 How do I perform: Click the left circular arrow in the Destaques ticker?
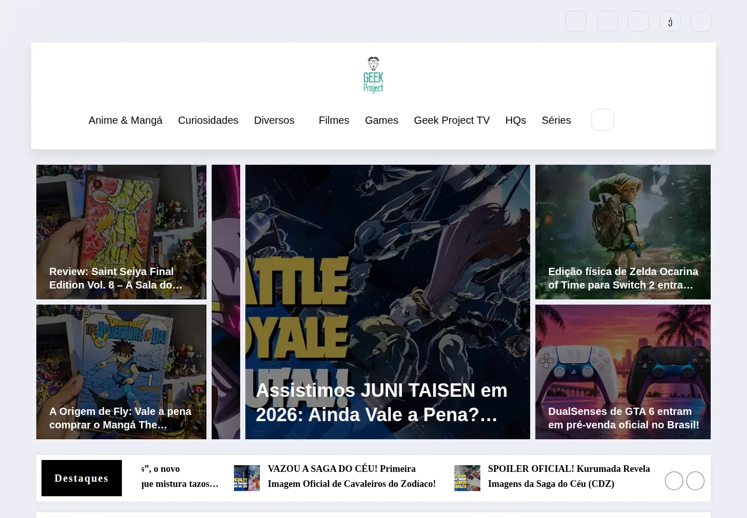click(674, 481)
